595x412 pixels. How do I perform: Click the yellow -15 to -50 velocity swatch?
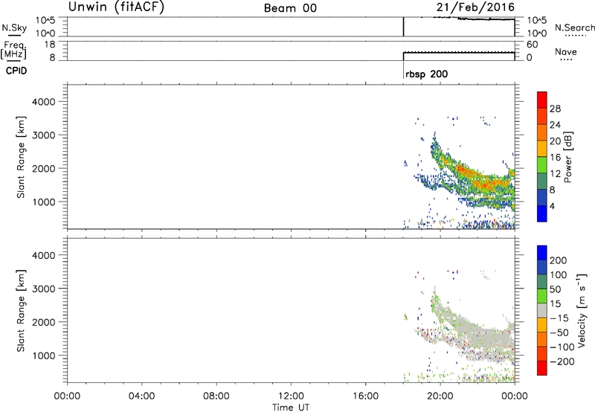point(542,325)
